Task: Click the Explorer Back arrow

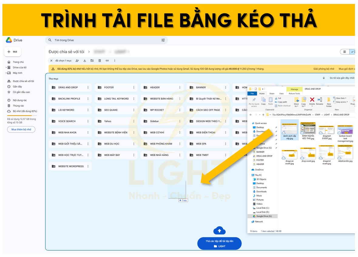Action: tap(251, 115)
